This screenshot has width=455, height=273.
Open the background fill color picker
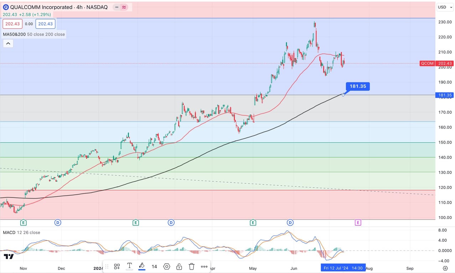(x=142, y=266)
